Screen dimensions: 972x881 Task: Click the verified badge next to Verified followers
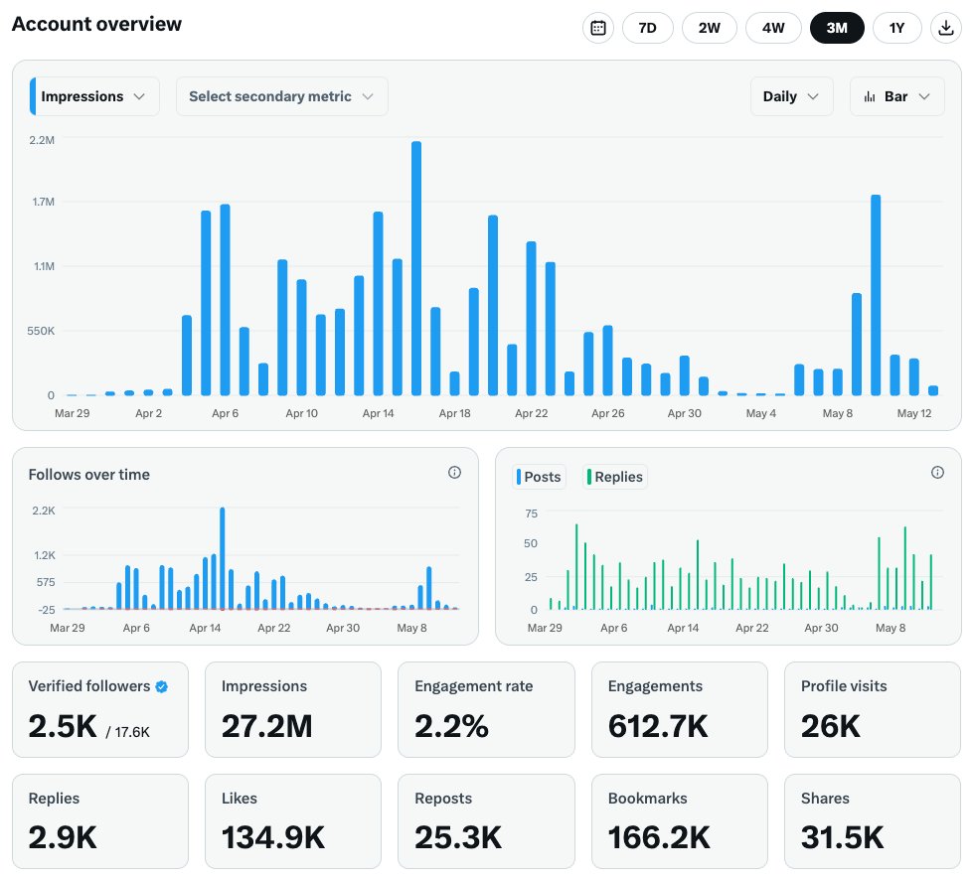click(x=162, y=686)
